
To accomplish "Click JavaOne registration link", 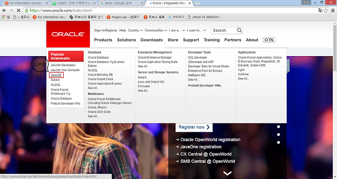I will point(200,147).
